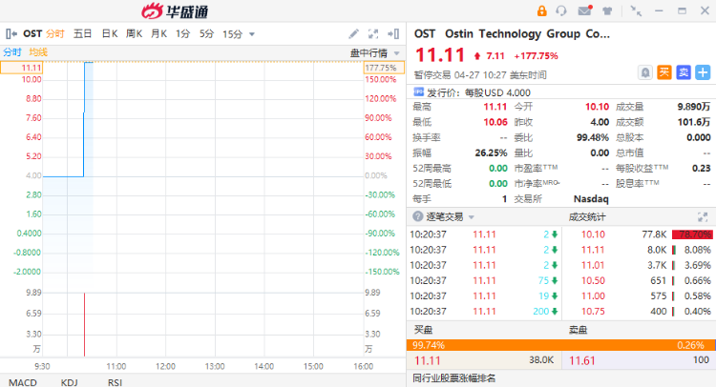This screenshot has height=387, width=716.
Task: Open the 盘中行情 session dropdown
Action: pos(373,52)
